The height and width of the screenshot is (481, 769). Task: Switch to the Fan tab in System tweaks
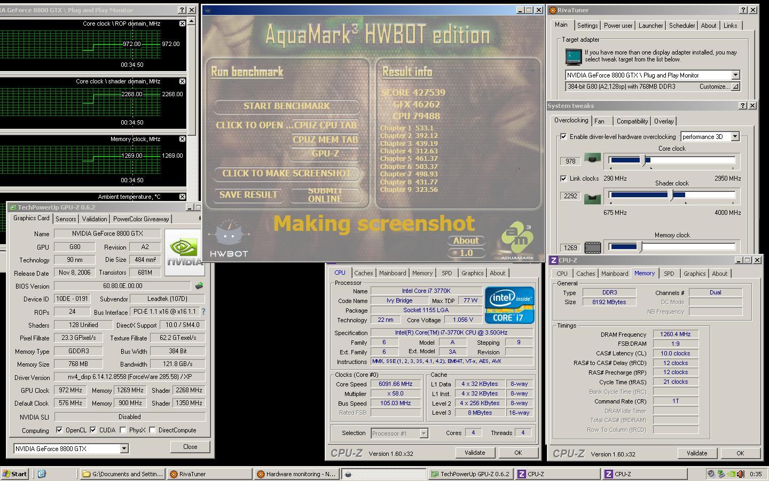coord(599,121)
